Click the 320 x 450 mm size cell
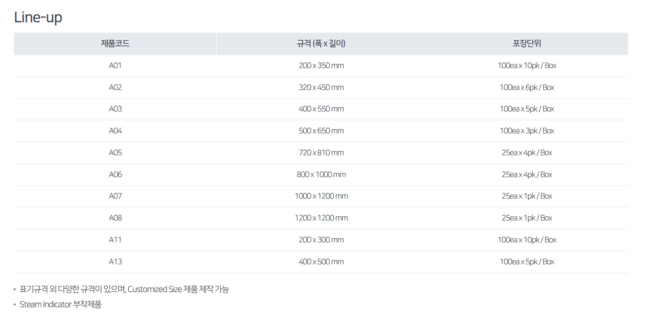 click(321, 88)
